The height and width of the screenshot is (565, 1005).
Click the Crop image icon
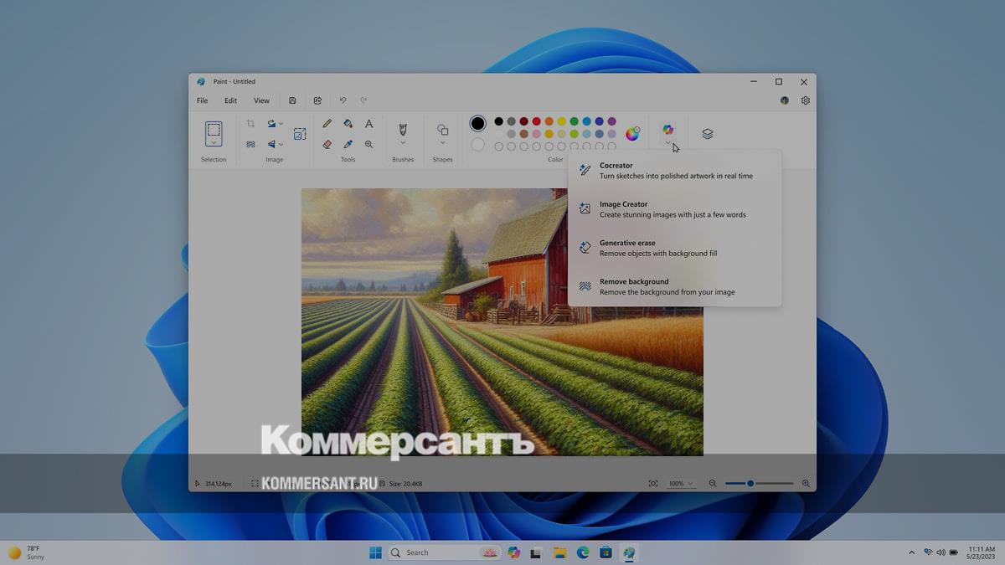[x=250, y=124]
